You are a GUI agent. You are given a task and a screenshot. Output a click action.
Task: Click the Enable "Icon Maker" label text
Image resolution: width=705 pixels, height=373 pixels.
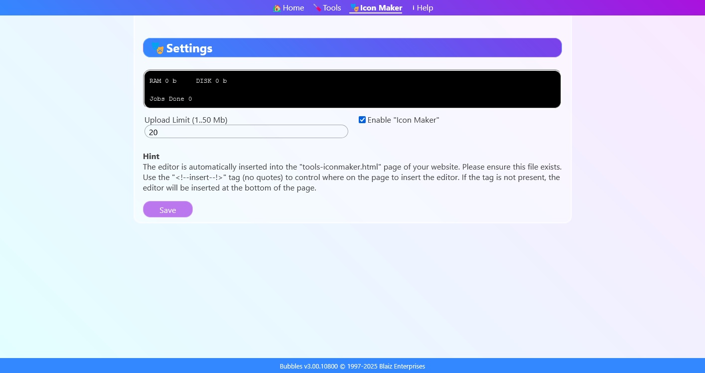(x=403, y=120)
